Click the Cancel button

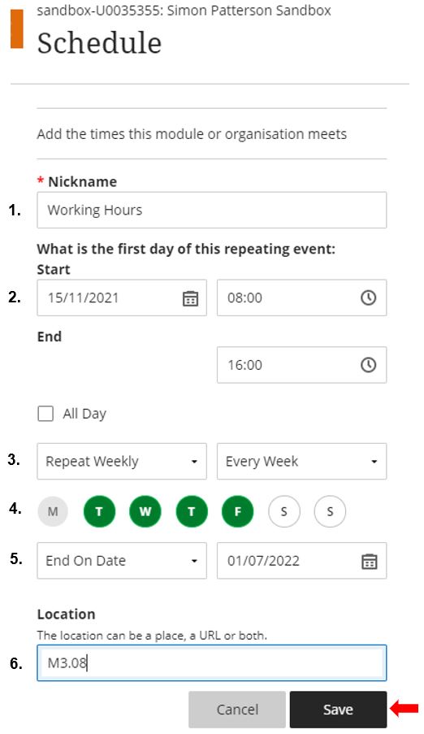(x=237, y=710)
